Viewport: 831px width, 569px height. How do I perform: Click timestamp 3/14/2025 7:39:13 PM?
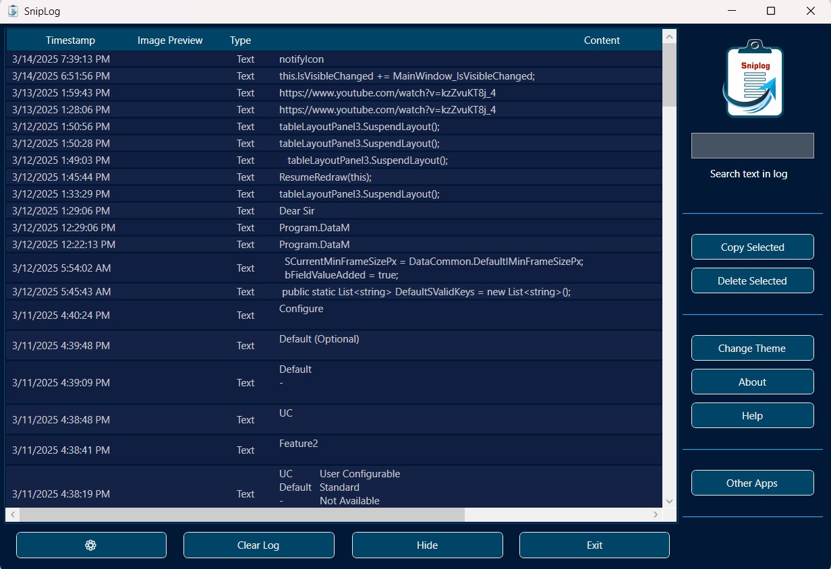pos(61,59)
